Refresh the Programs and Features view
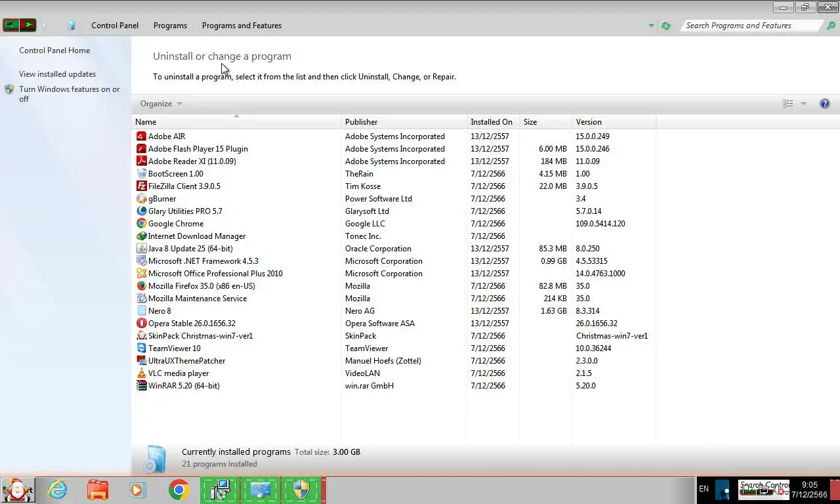840x504 pixels. point(666,26)
